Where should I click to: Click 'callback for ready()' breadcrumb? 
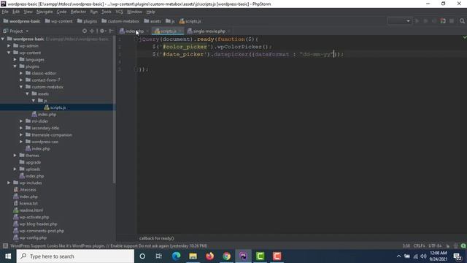point(157,238)
